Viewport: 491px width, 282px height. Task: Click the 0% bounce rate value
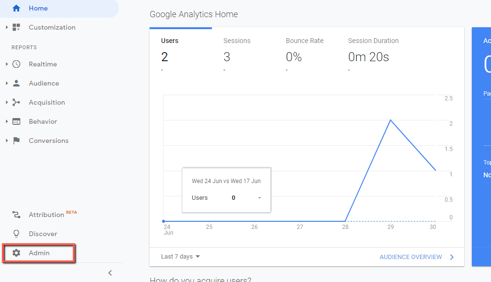click(x=294, y=57)
